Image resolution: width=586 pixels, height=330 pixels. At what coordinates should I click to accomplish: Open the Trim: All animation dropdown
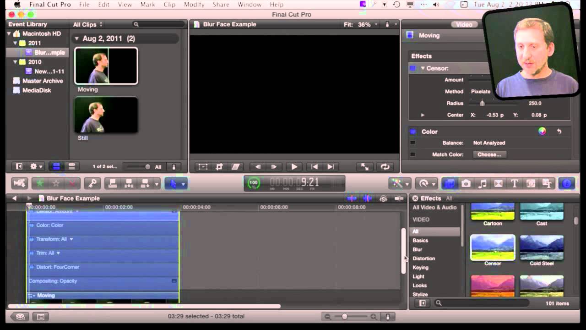click(58, 253)
